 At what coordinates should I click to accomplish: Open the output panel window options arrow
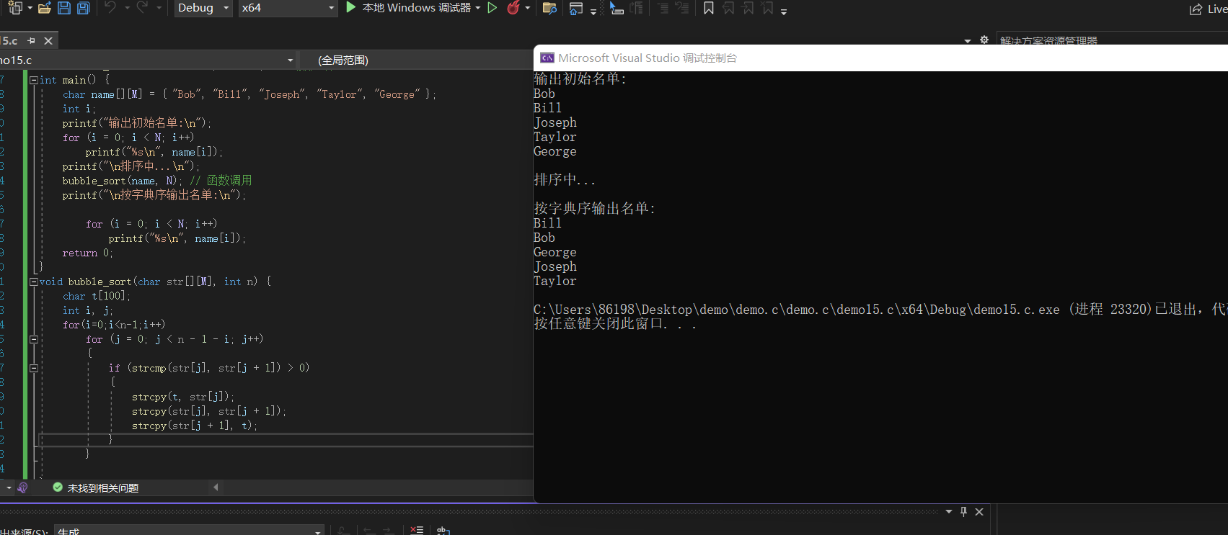(x=949, y=512)
